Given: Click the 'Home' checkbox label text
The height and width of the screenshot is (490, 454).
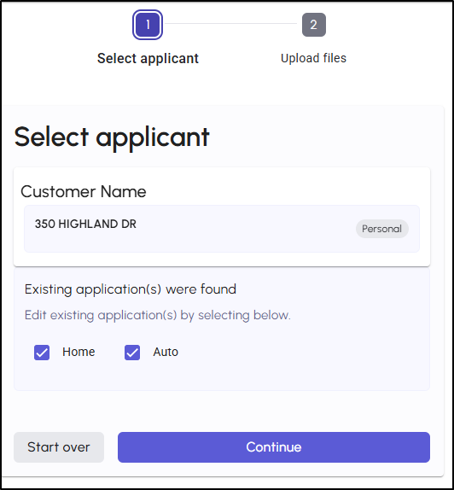Looking at the screenshot, I should [x=79, y=352].
